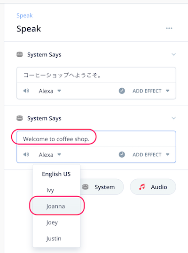Open ADD EFFECT dropdown in second block
Image resolution: width=188 pixels, height=253 pixels.
coord(151,154)
